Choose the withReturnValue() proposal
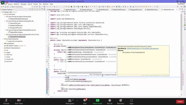186x105 pixels. point(91,59)
